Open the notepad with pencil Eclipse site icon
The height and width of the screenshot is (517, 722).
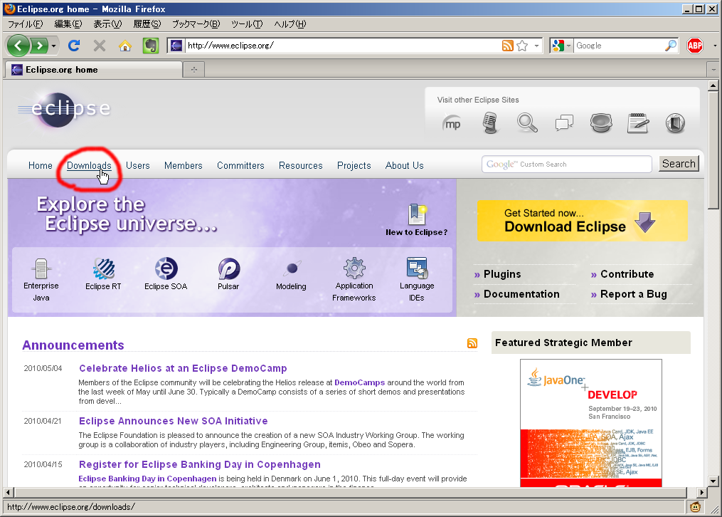point(638,123)
